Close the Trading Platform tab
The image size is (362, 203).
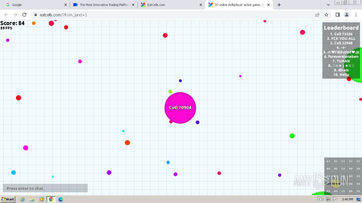(133, 5)
